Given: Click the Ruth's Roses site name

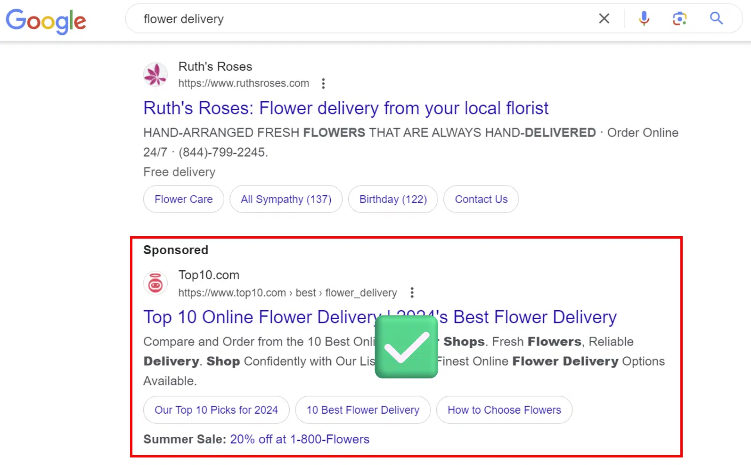Looking at the screenshot, I should 215,66.
